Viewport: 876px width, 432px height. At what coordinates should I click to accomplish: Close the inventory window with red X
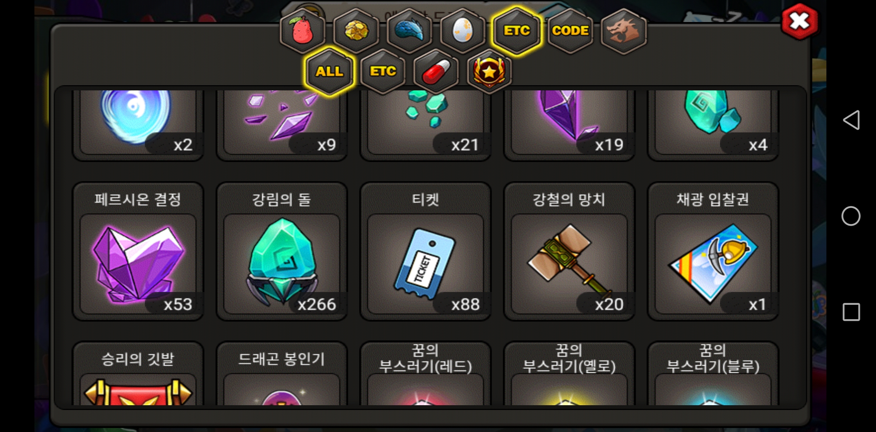pos(800,22)
